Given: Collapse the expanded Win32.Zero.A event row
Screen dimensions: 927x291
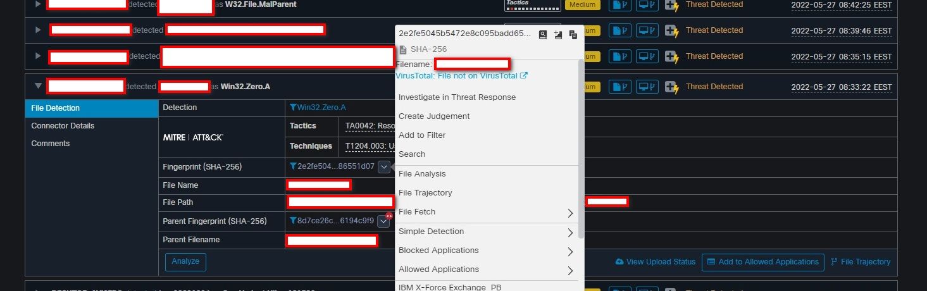Looking at the screenshot, I should click(38, 86).
